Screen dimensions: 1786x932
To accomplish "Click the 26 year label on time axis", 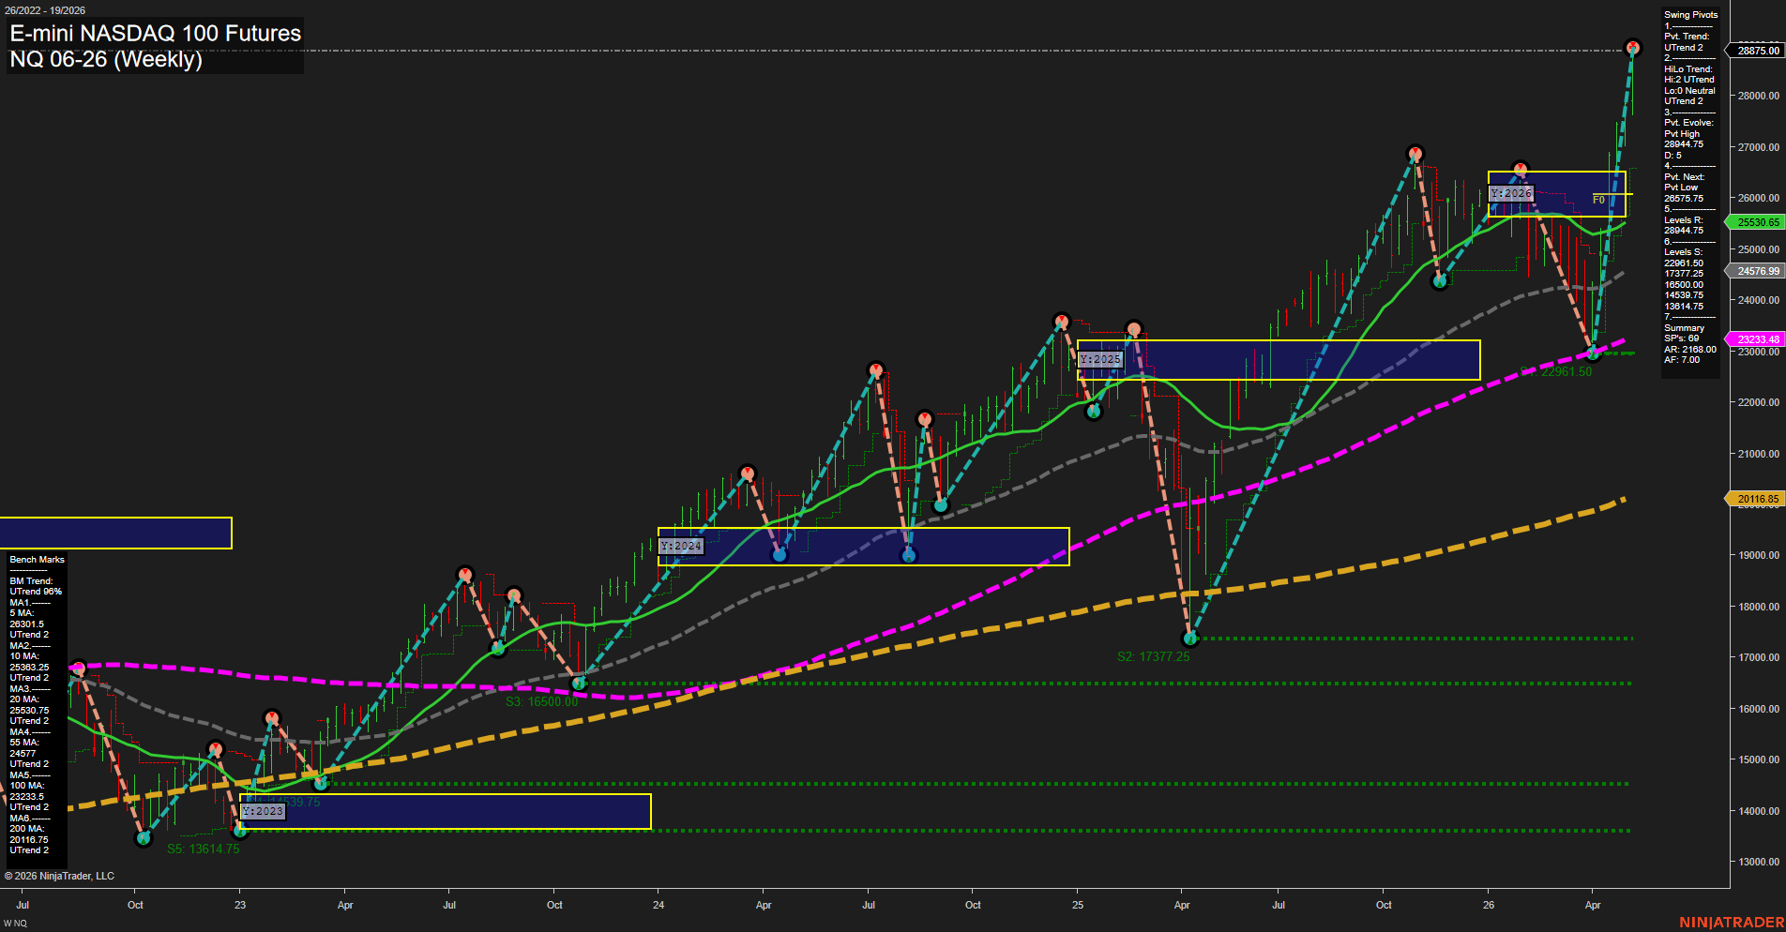I will tap(1489, 905).
